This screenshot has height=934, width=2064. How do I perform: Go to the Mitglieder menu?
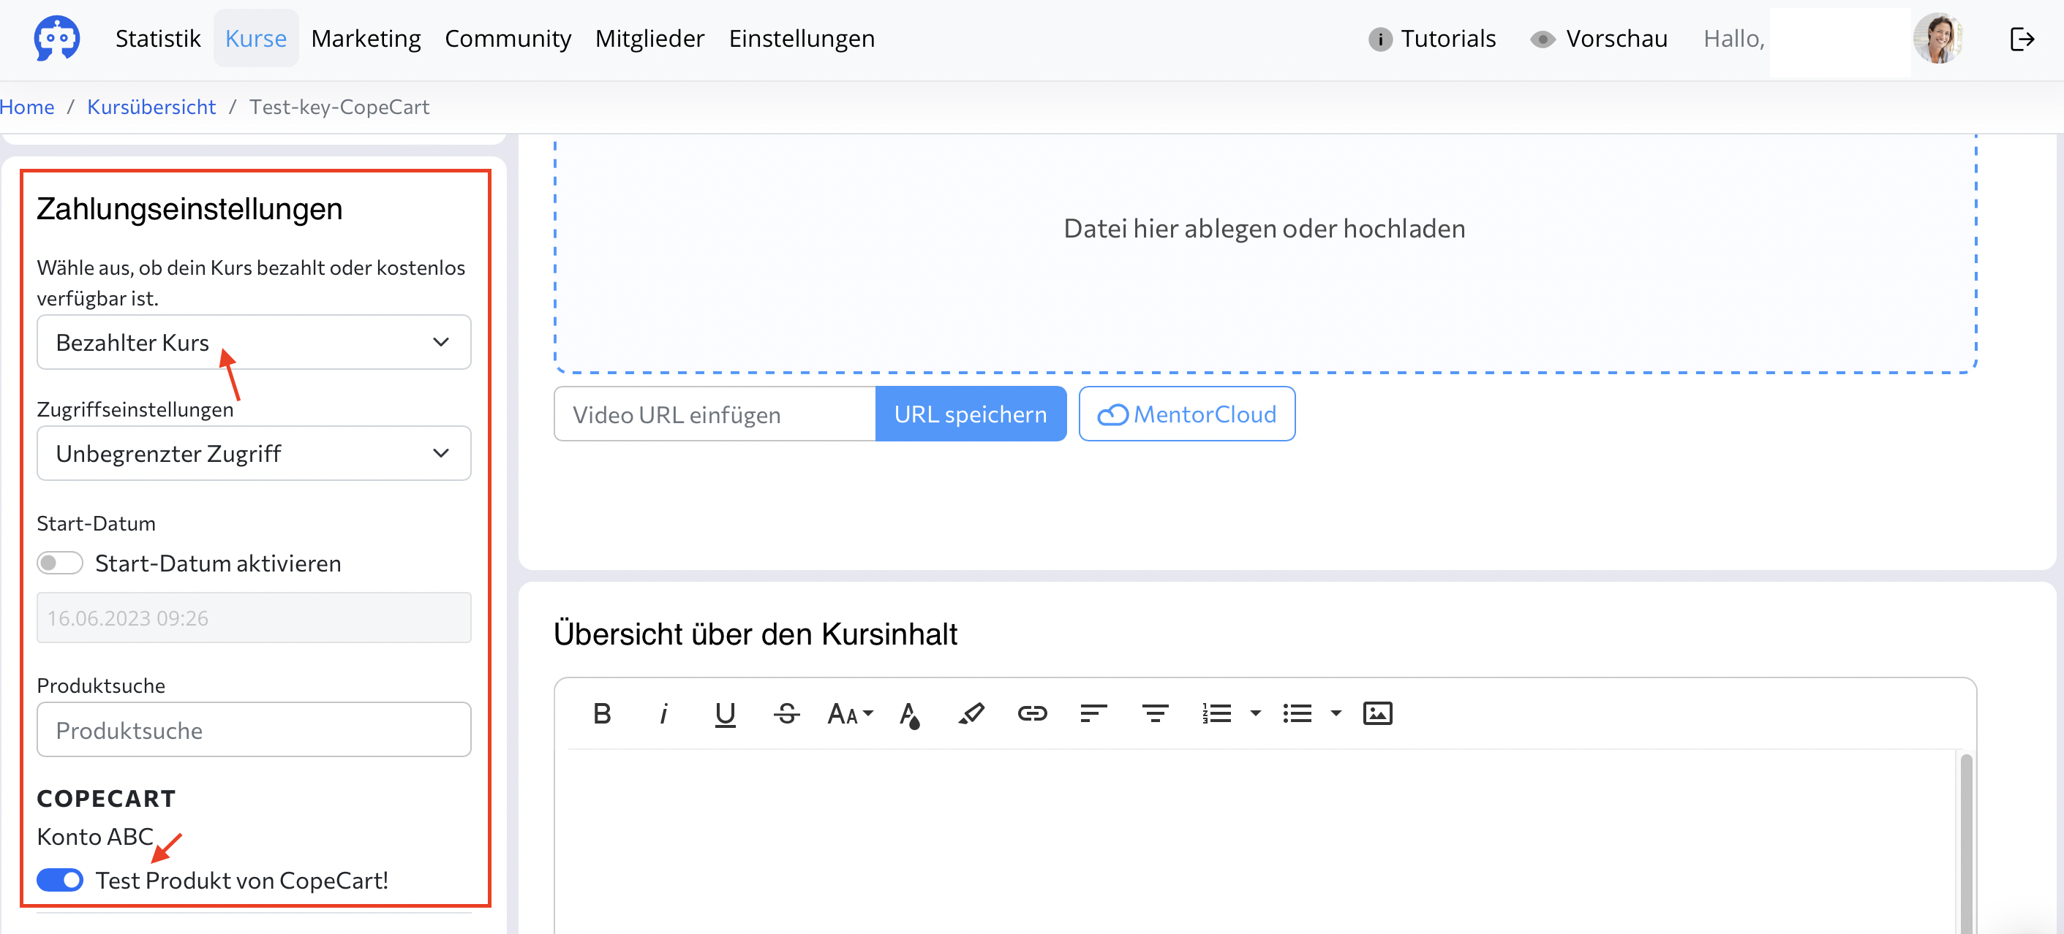tap(649, 39)
